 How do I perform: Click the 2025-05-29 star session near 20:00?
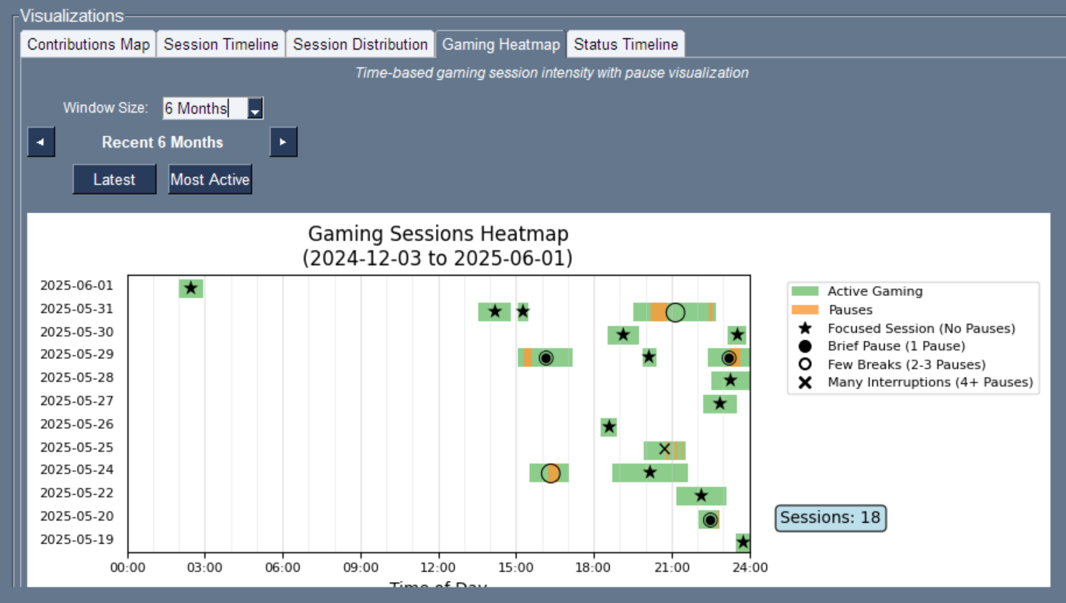tap(649, 357)
